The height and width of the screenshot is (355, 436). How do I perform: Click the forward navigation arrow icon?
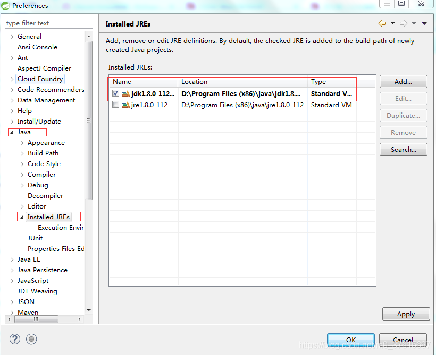click(x=404, y=23)
